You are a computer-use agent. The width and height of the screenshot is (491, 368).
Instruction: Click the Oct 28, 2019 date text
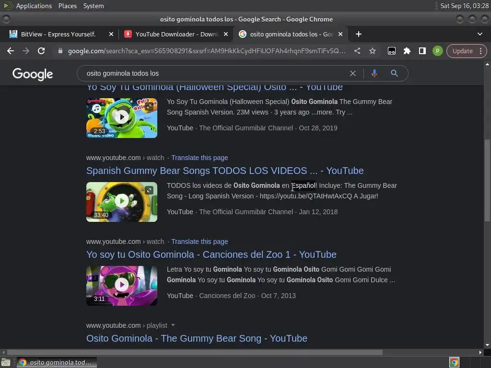tap(318, 128)
